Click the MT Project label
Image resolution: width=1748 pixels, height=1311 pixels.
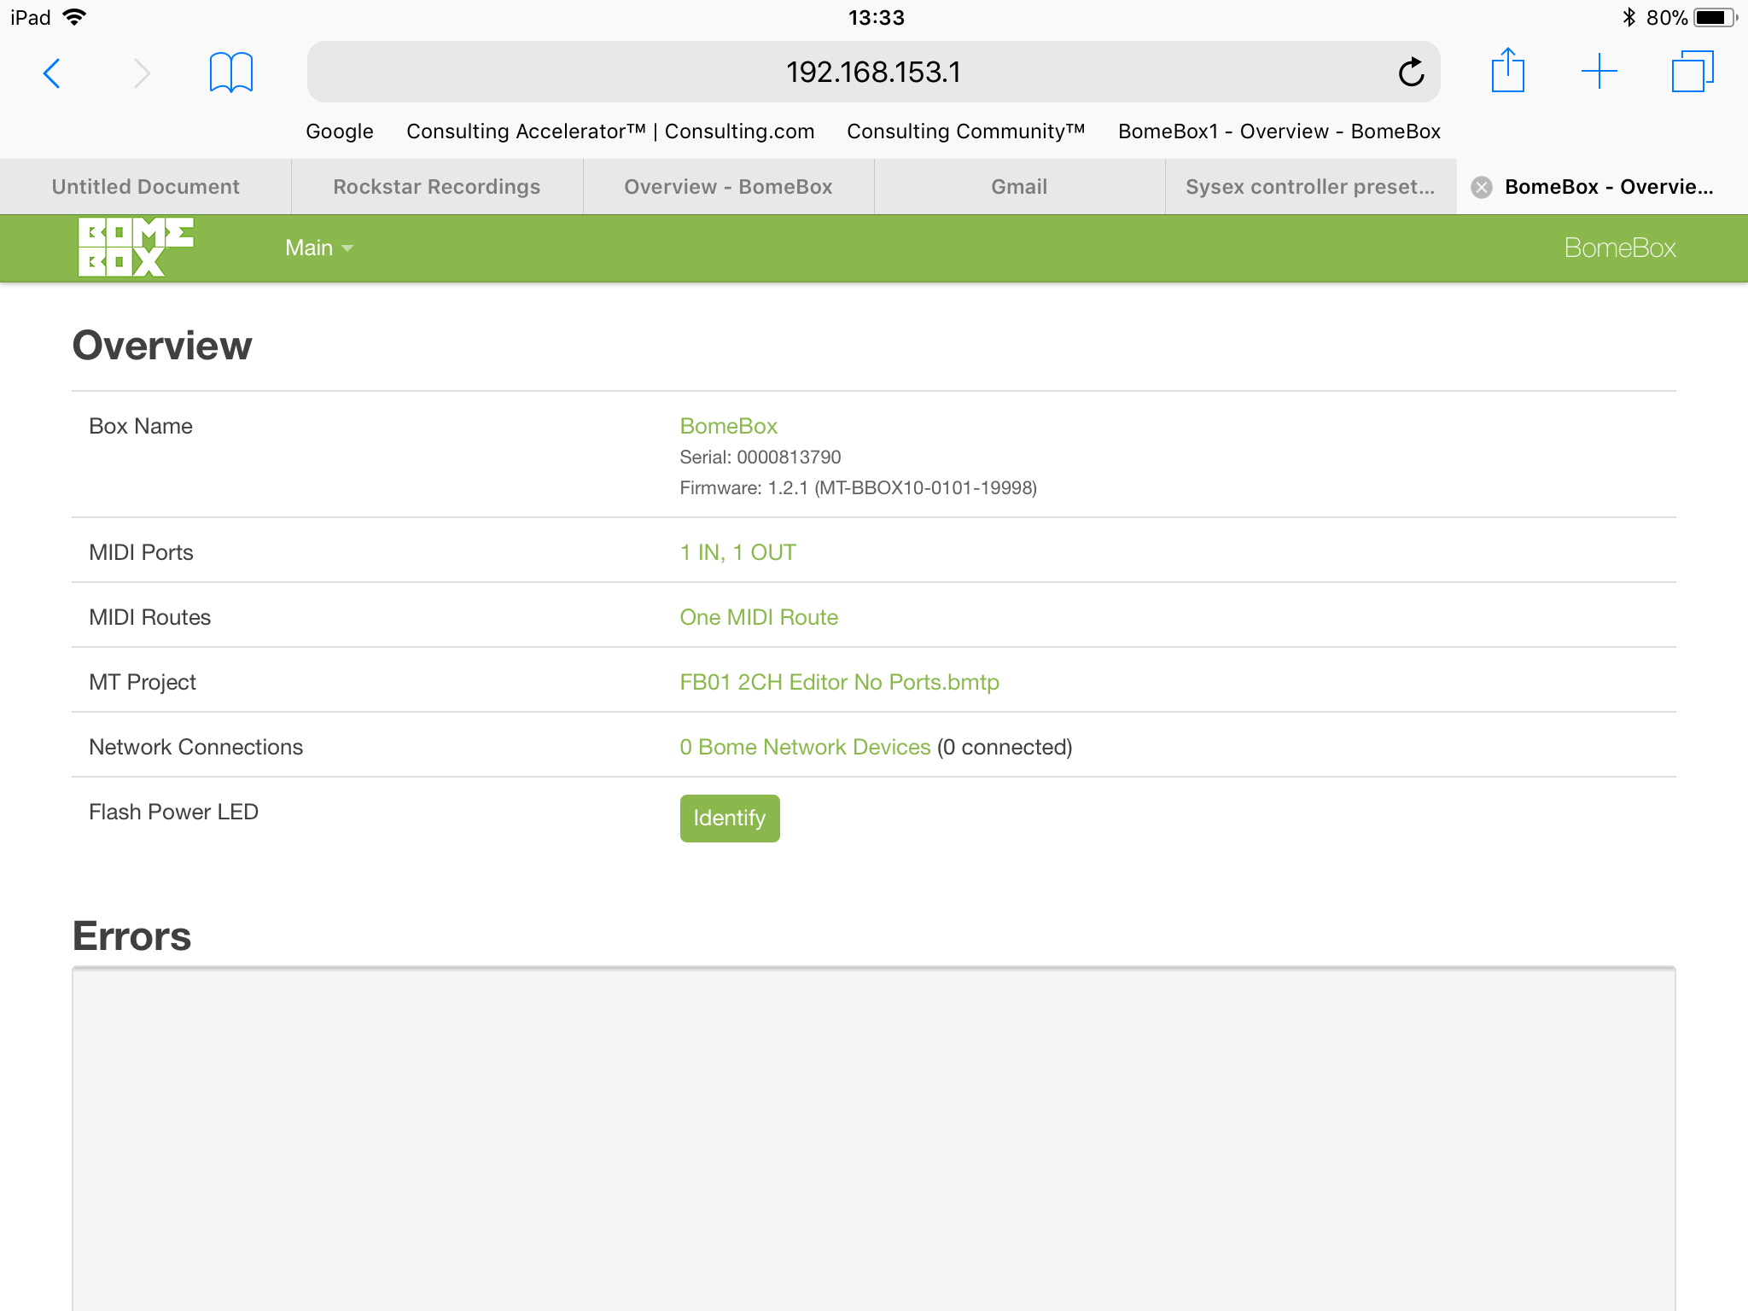(142, 682)
